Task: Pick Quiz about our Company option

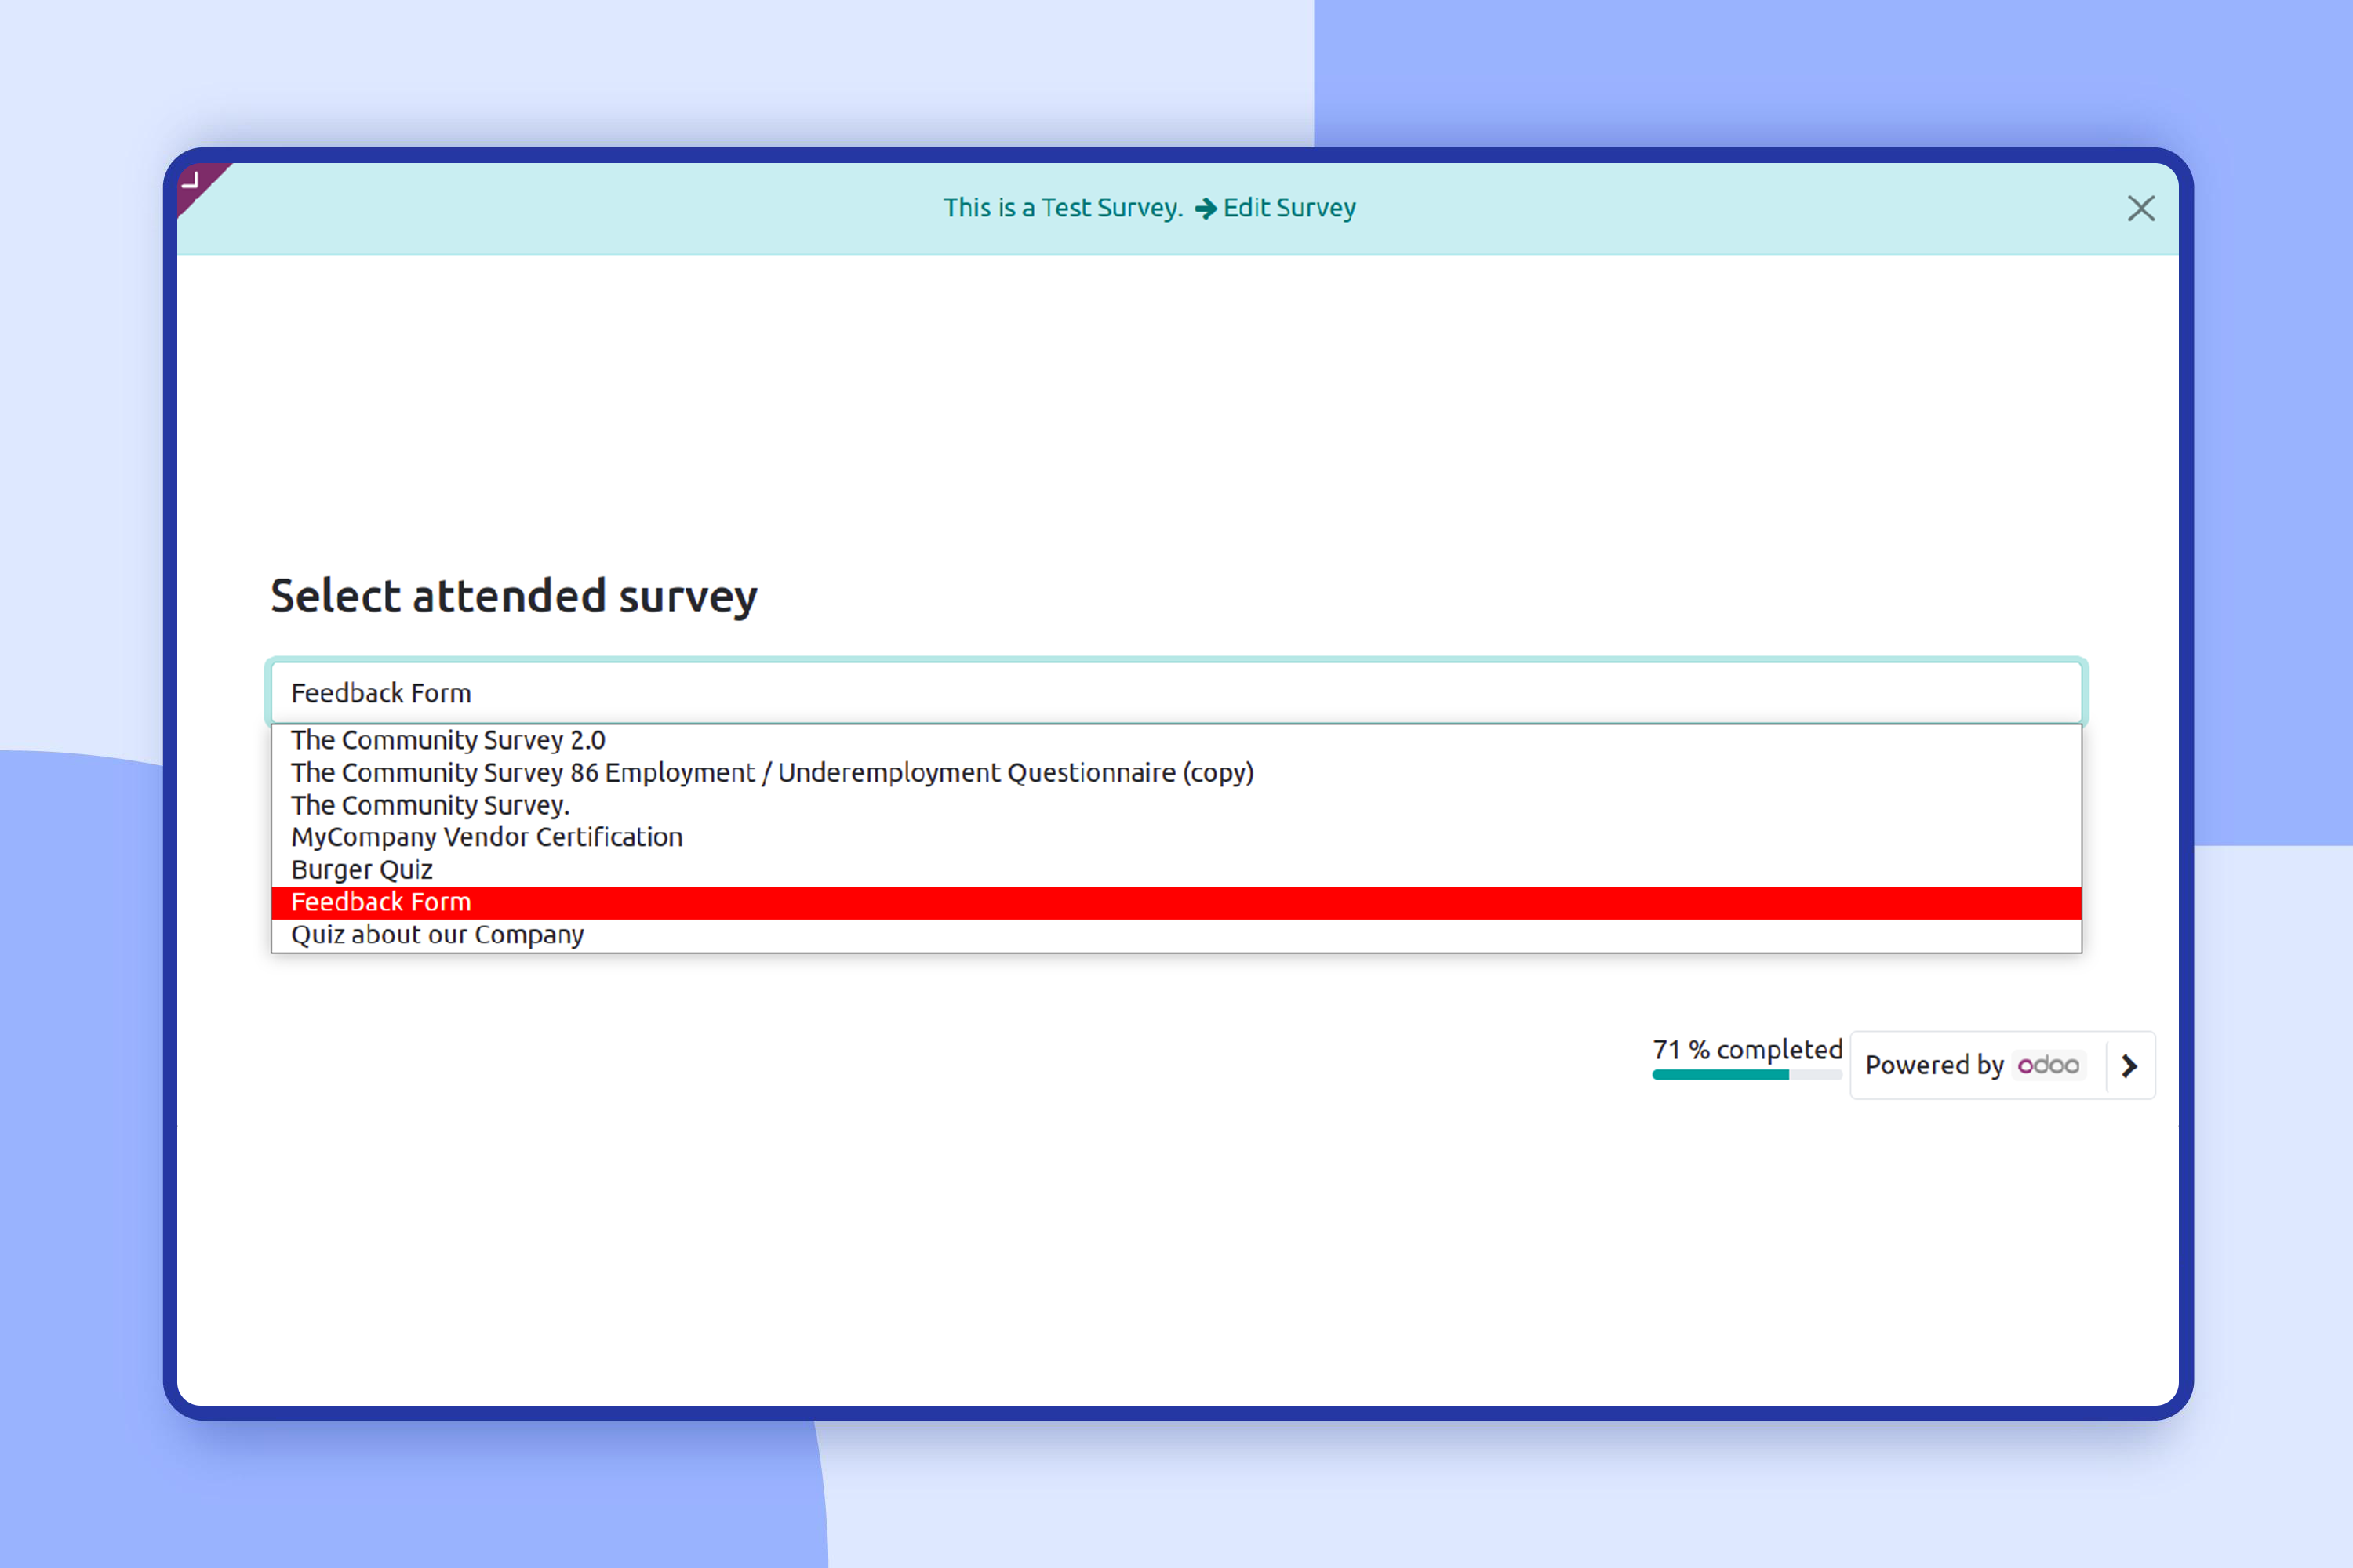Action: pyautogui.click(x=437, y=935)
